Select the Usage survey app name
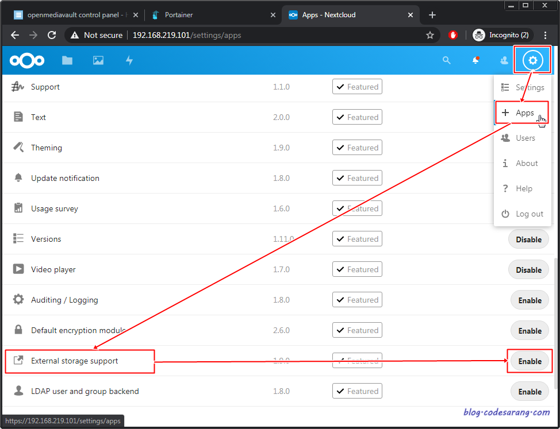 click(x=54, y=208)
